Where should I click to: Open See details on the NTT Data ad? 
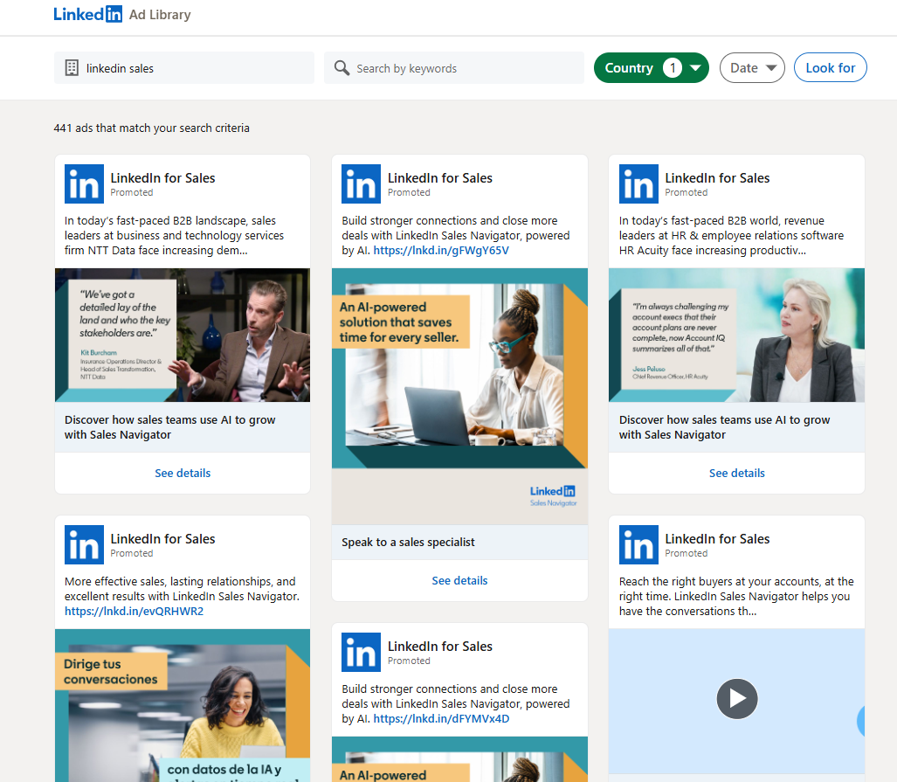pyautogui.click(x=183, y=473)
